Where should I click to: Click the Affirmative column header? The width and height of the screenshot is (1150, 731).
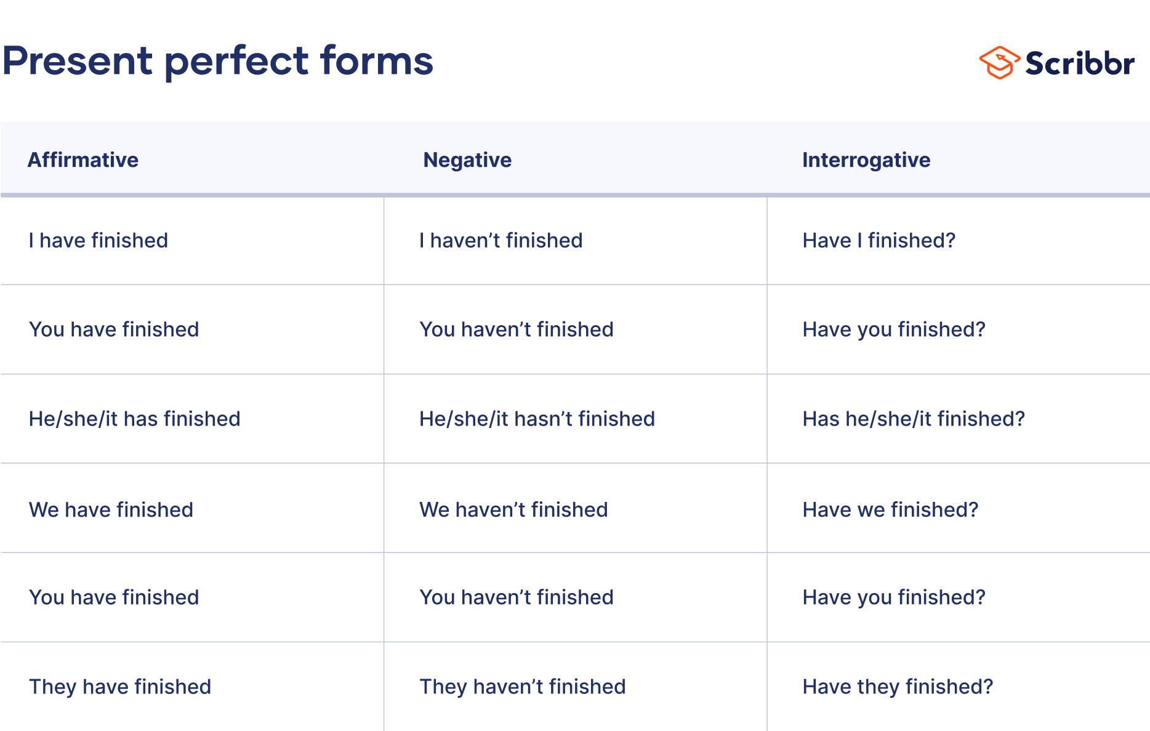coord(83,160)
